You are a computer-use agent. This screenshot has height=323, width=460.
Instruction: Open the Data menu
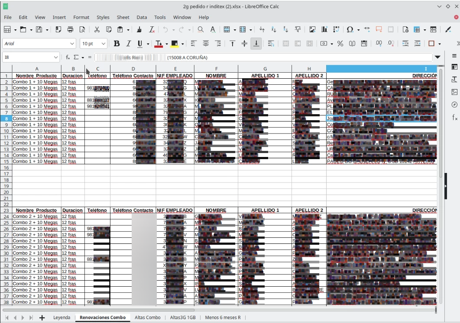(142, 17)
